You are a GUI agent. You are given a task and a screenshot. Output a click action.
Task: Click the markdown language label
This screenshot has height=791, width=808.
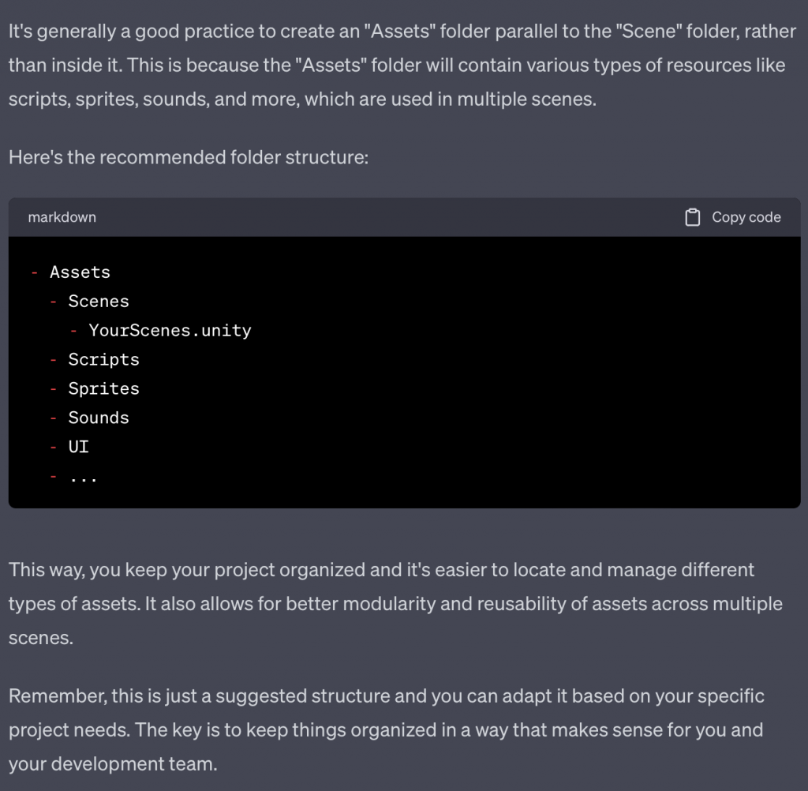[62, 217]
